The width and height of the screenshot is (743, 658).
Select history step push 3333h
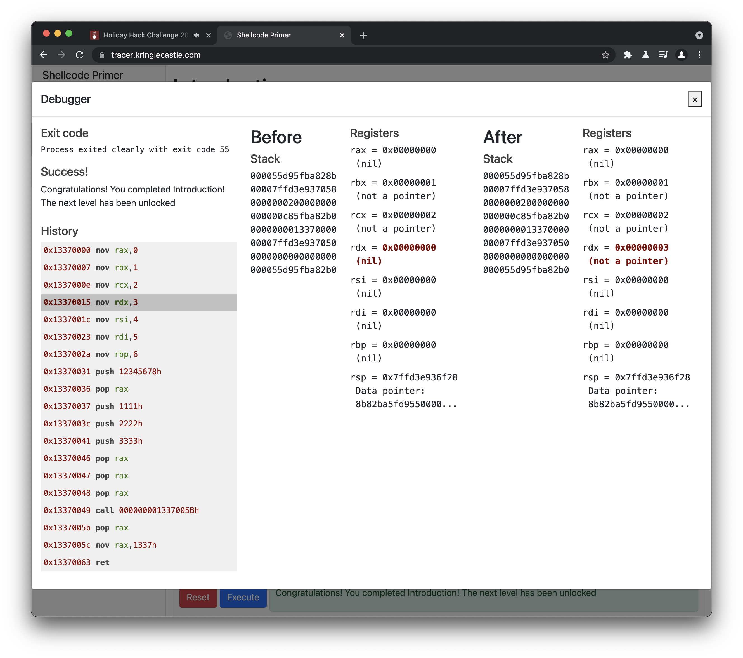[x=139, y=441]
